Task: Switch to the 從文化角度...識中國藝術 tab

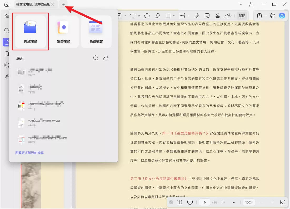Action: [x=33, y=4]
